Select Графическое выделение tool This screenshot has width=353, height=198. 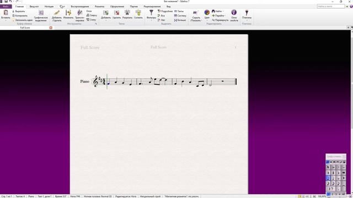tap(41, 16)
